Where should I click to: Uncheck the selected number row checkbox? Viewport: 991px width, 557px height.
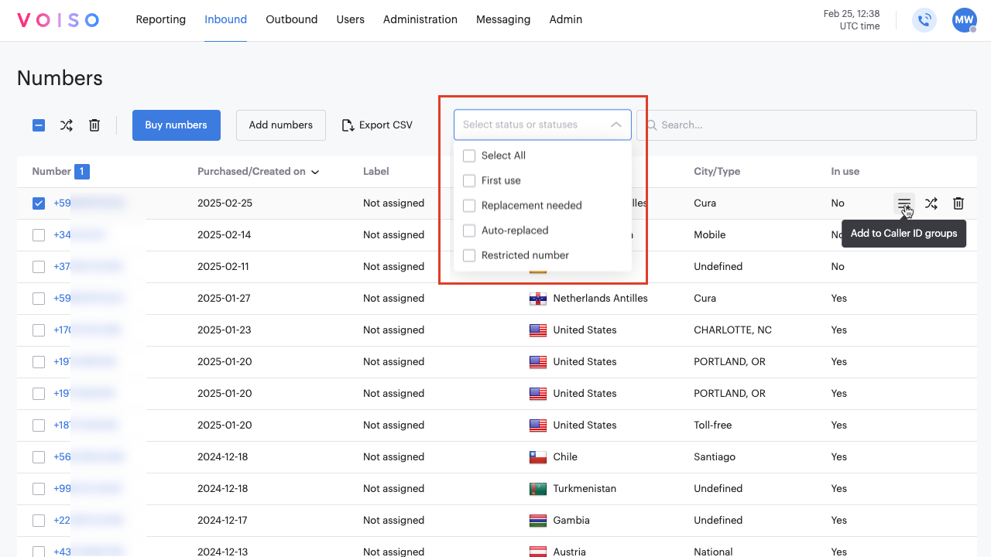(x=38, y=203)
